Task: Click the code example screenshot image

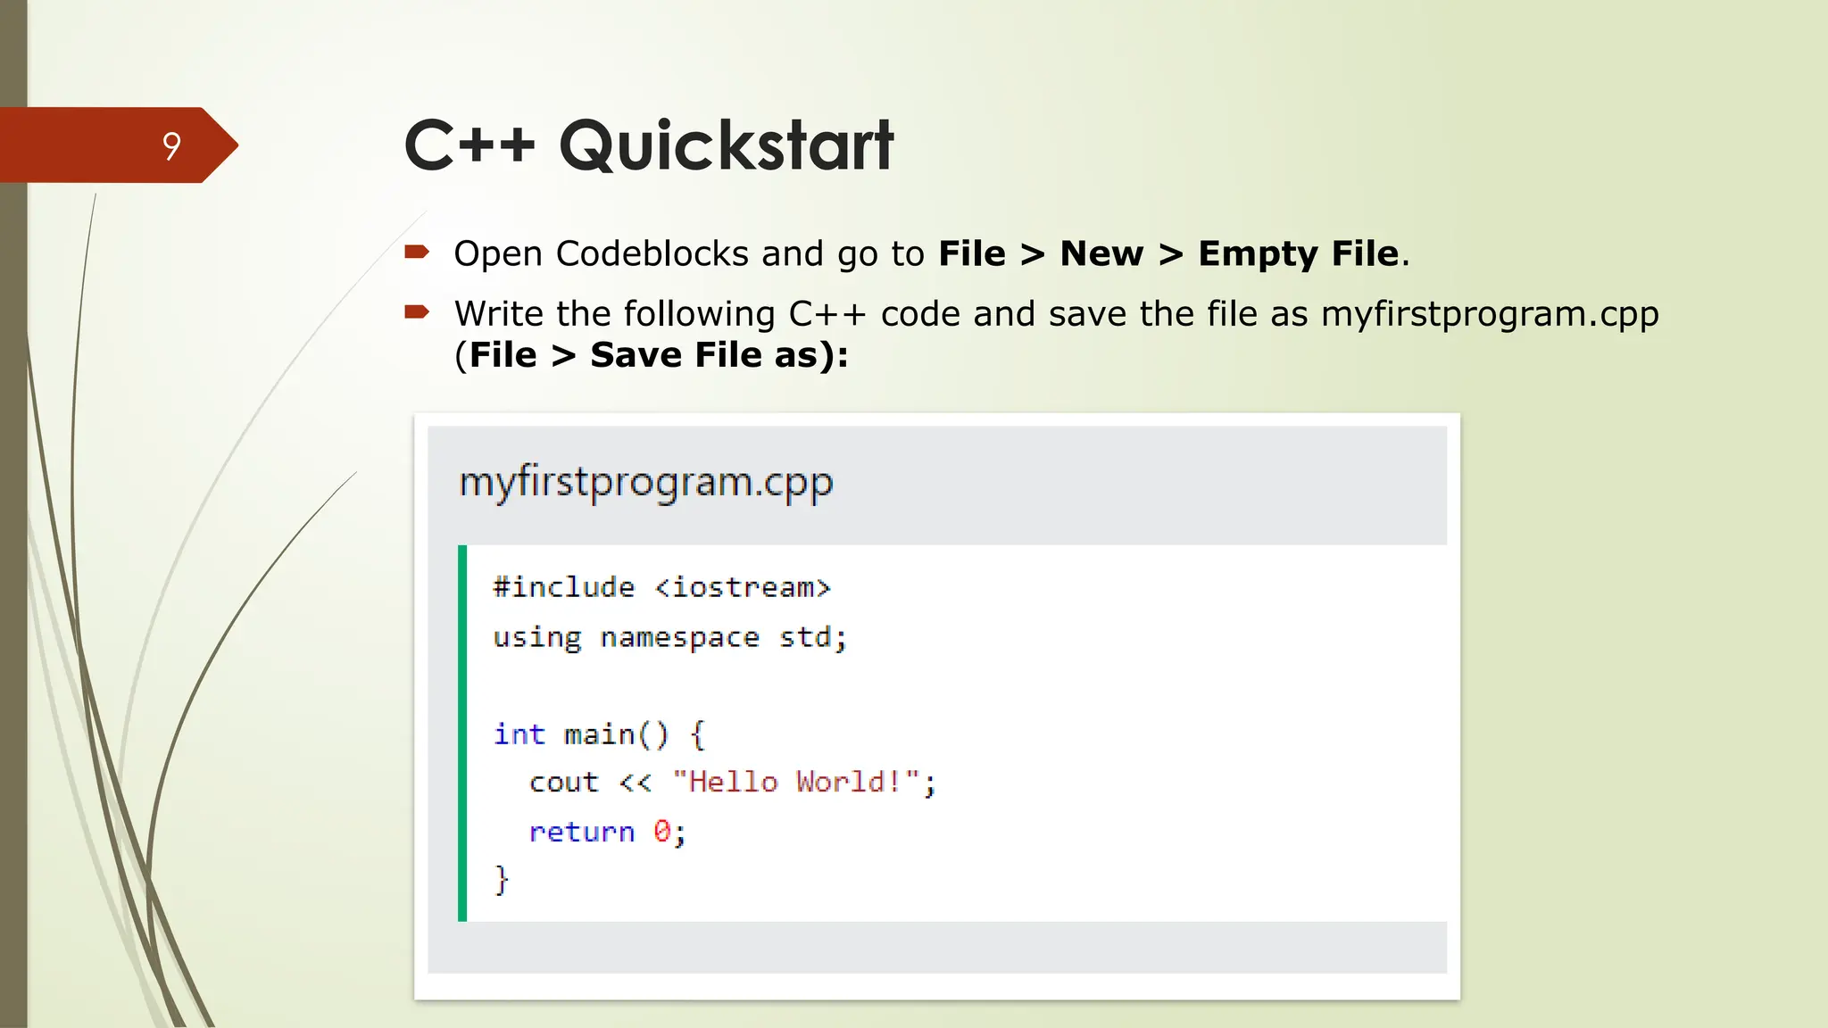Action: 937,706
